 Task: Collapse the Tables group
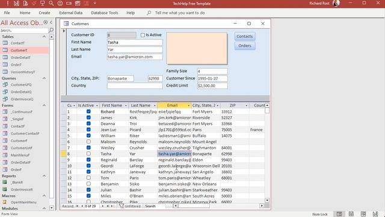pyautogui.click(x=44, y=37)
